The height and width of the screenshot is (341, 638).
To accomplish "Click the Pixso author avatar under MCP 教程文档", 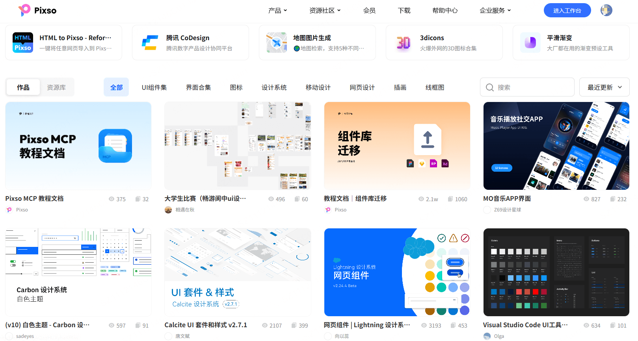I will (x=9, y=210).
